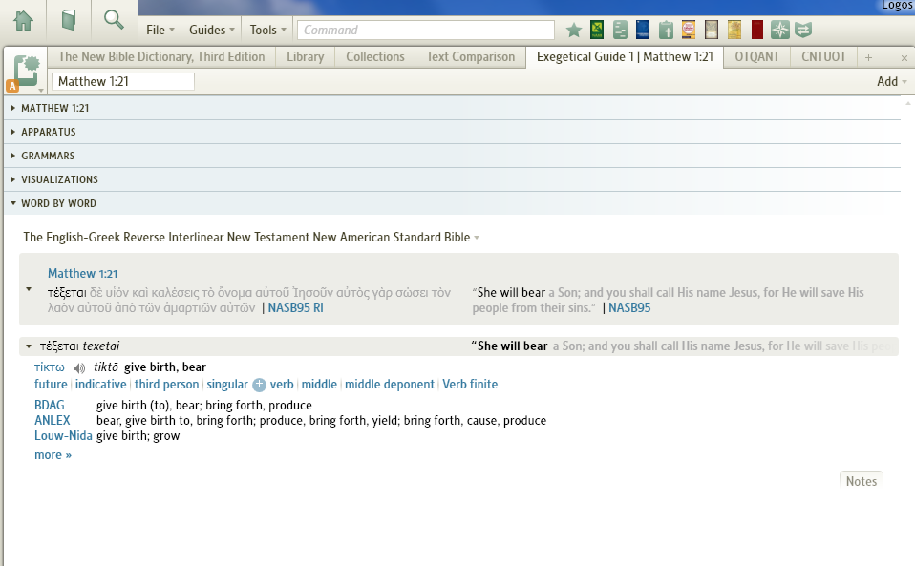The height and width of the screenshot is (566, 915).
Task: Open the ANLEX lexicon entry
Action: coord(52,420)
